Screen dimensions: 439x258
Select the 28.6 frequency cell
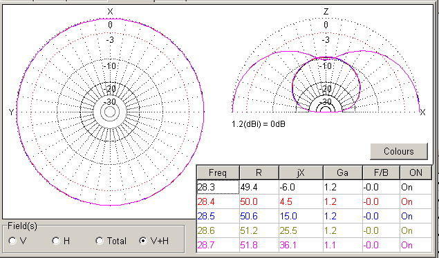pyautogui.click(x=218, y=230)
